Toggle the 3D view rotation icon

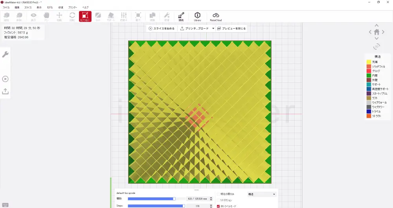(376, 46)
